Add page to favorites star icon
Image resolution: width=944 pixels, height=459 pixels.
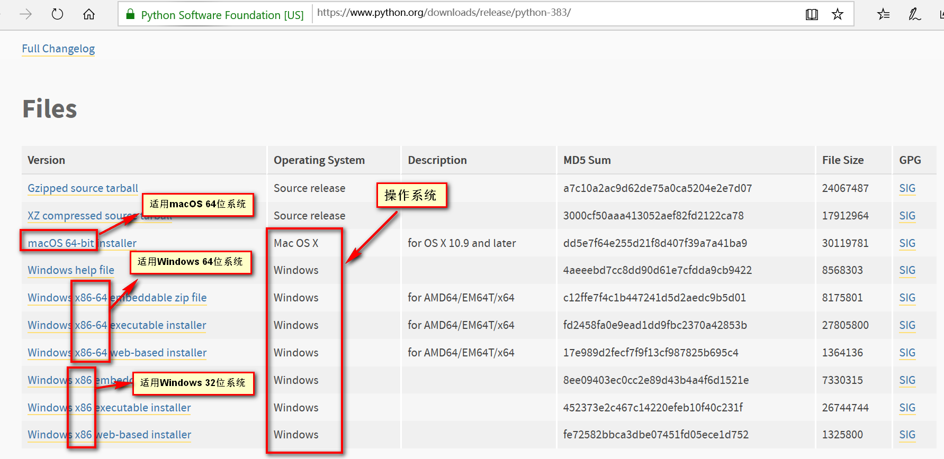837,14
